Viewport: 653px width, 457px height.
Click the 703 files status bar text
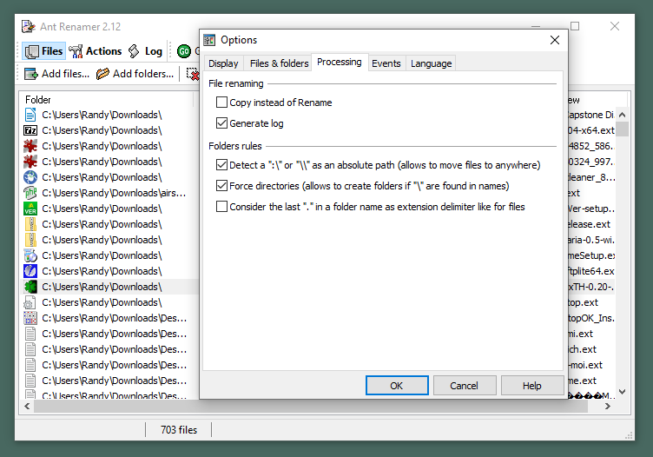tap(179, 429)
